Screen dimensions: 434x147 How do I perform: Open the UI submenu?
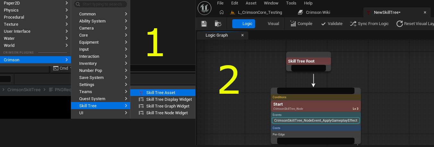pyautogui.click(x=100, y=113)
